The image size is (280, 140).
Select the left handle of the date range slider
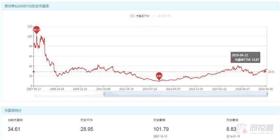(x=104, y=94)
